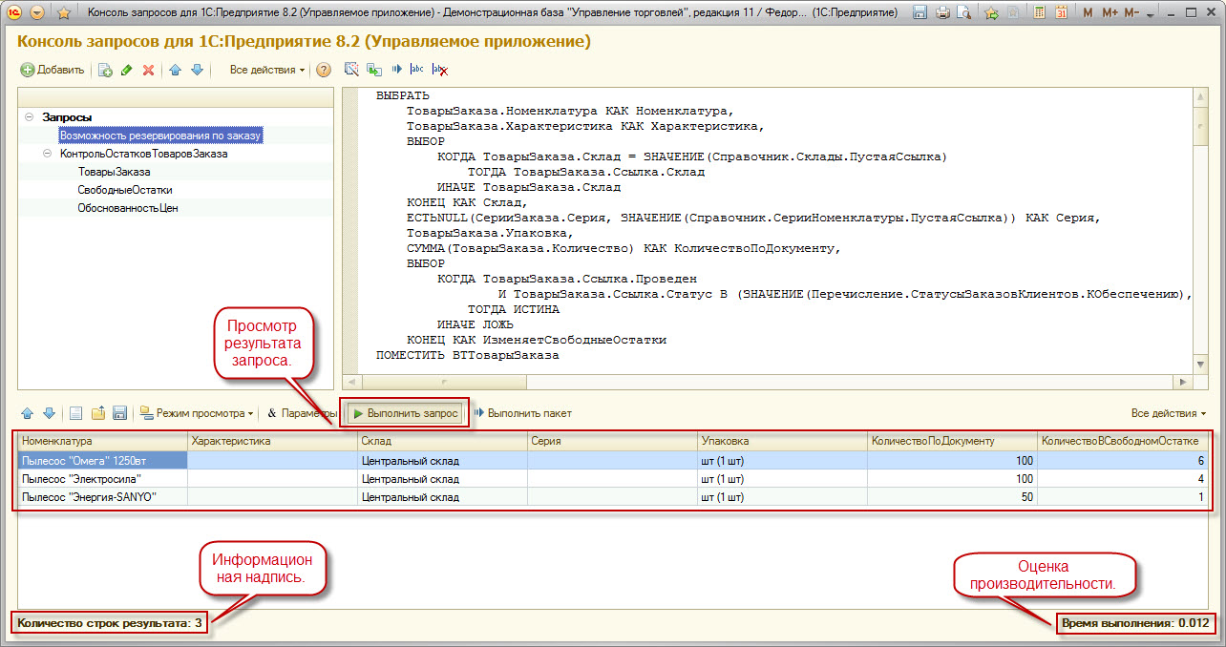
Task: Click the copy query icon beside Добавить
Action: click(x=106, y=70)
